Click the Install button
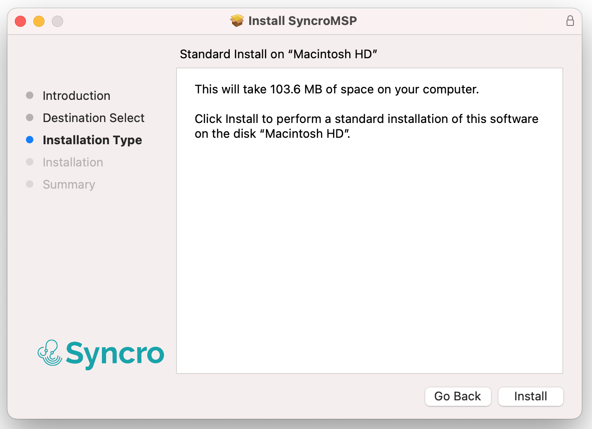The width and height of the screenshot is (592, 429). pos(530,397)
